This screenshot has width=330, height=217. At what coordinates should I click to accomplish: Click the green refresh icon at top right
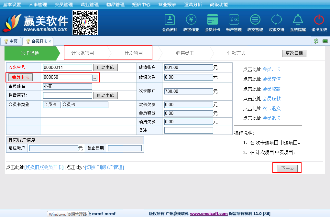316,41
